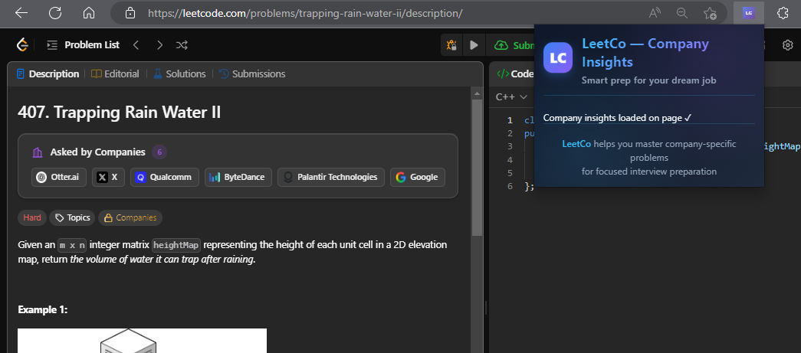Click the LeetCode logo icon
The width and height of the screenshot is (801, 353).
pos(22,45)
